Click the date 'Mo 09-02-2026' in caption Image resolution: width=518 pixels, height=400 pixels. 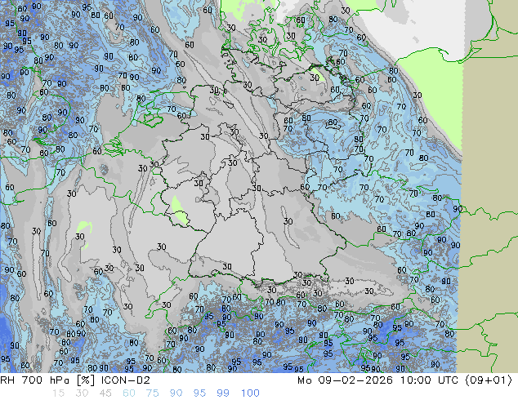pos(345,380)
